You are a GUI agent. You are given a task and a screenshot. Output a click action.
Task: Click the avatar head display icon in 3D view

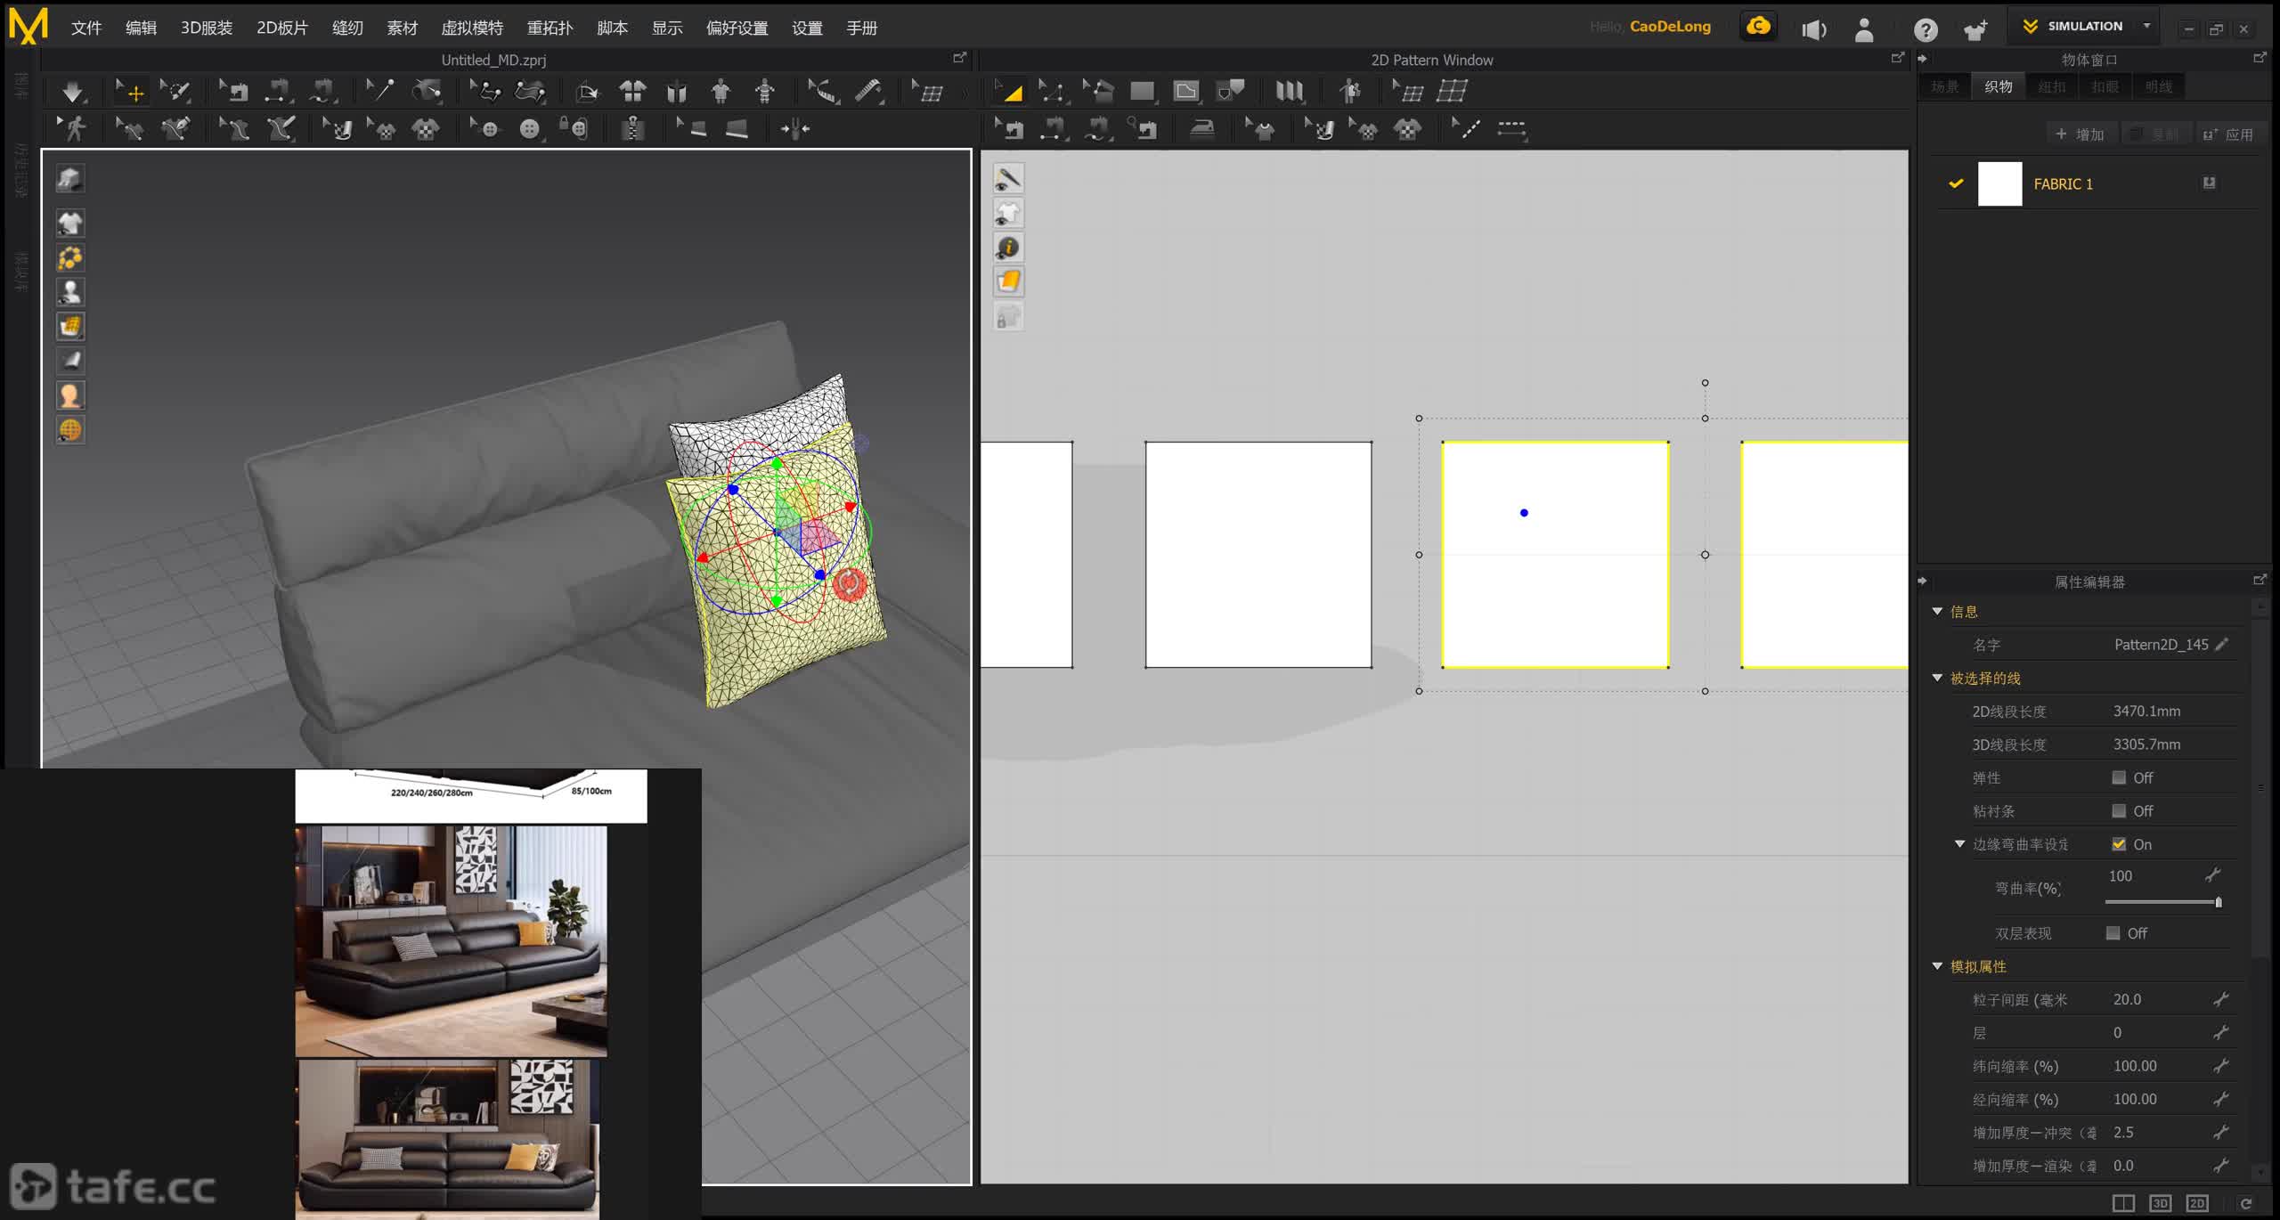pos(70,394)
